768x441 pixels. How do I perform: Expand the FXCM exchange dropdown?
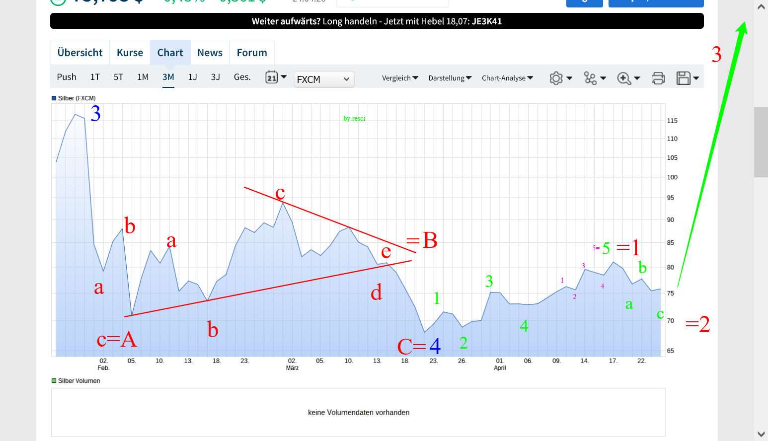pos(324,79)
